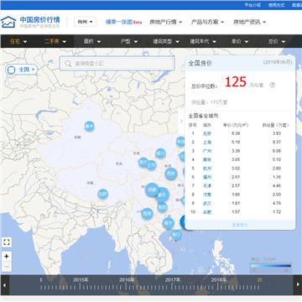The image size is (302, 302).
Task: Select the 昆明 map bubble
Action: (x=147, y=214)
